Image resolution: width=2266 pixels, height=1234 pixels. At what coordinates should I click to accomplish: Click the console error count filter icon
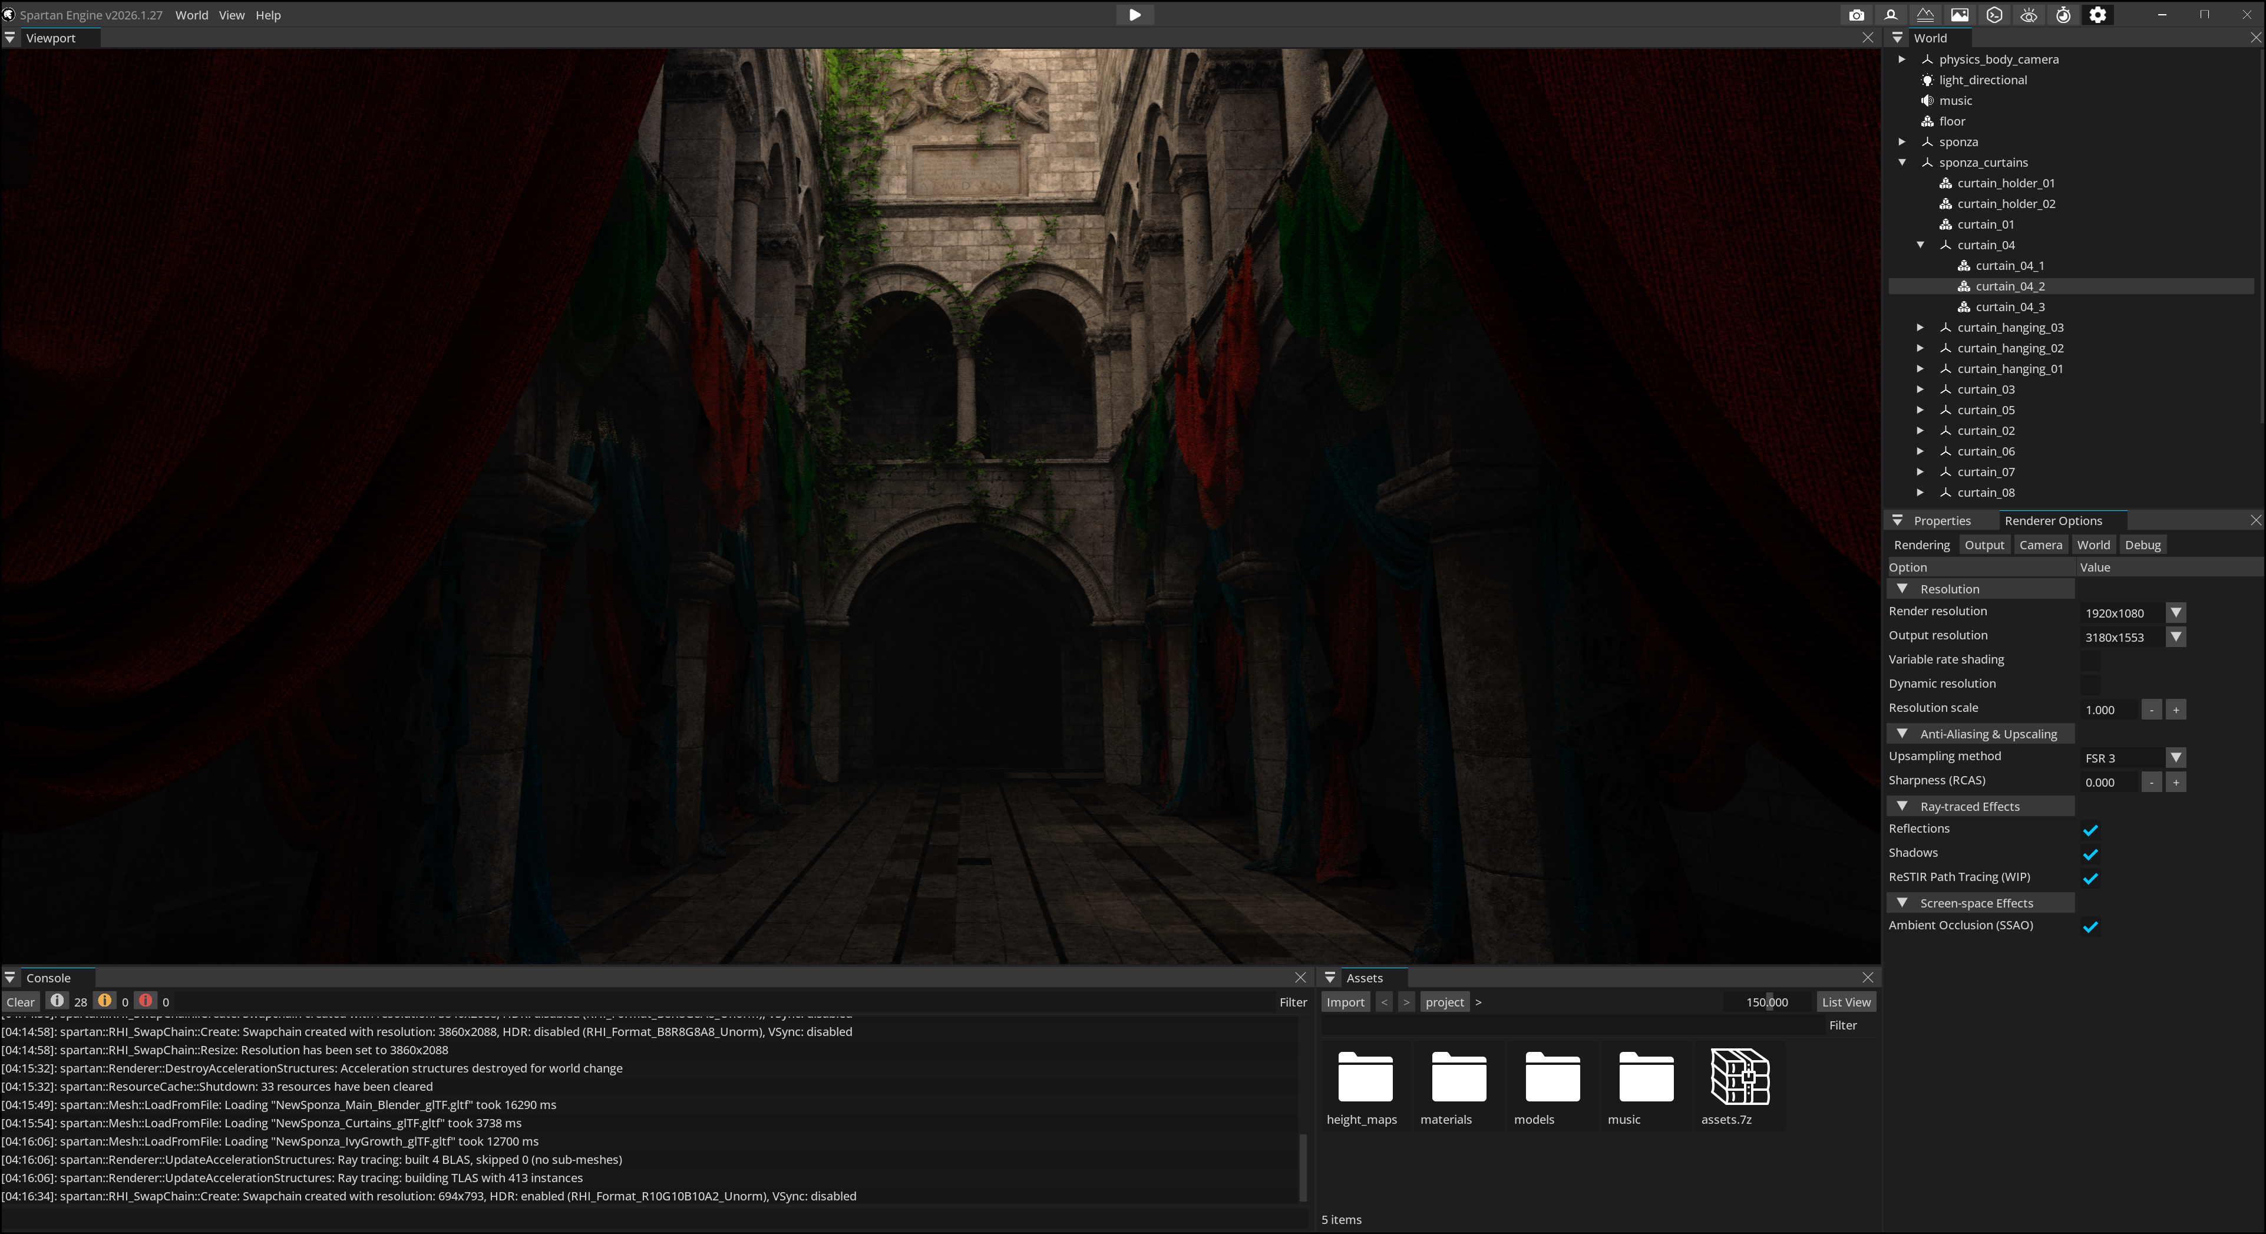coord(146,1001)
